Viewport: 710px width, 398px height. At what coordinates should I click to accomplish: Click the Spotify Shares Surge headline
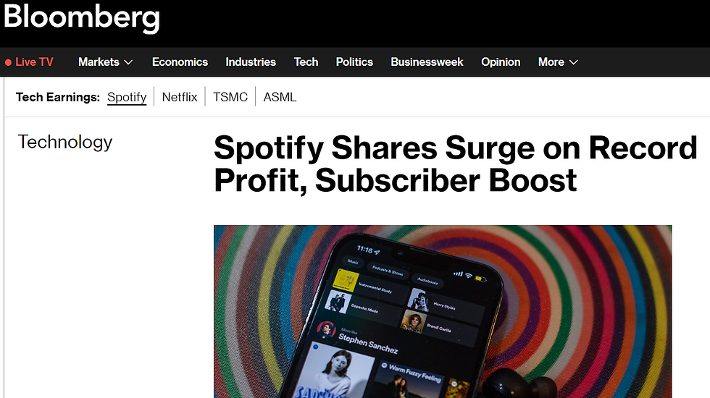tap(455, 164)
